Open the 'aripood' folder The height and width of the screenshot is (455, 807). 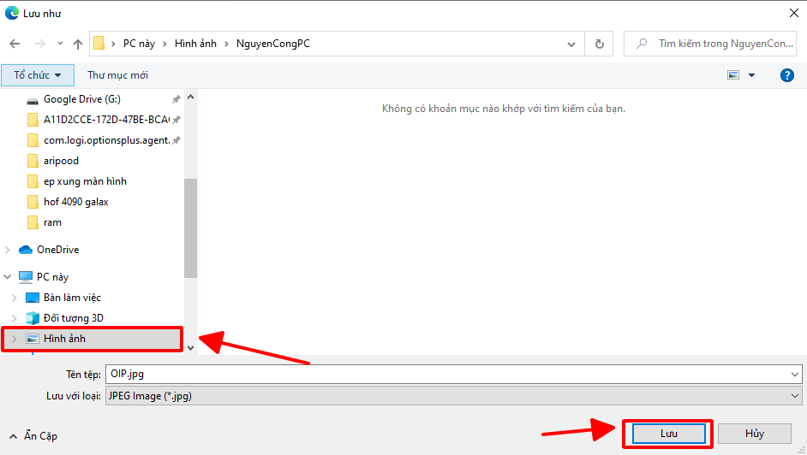[x=61, y=161]
